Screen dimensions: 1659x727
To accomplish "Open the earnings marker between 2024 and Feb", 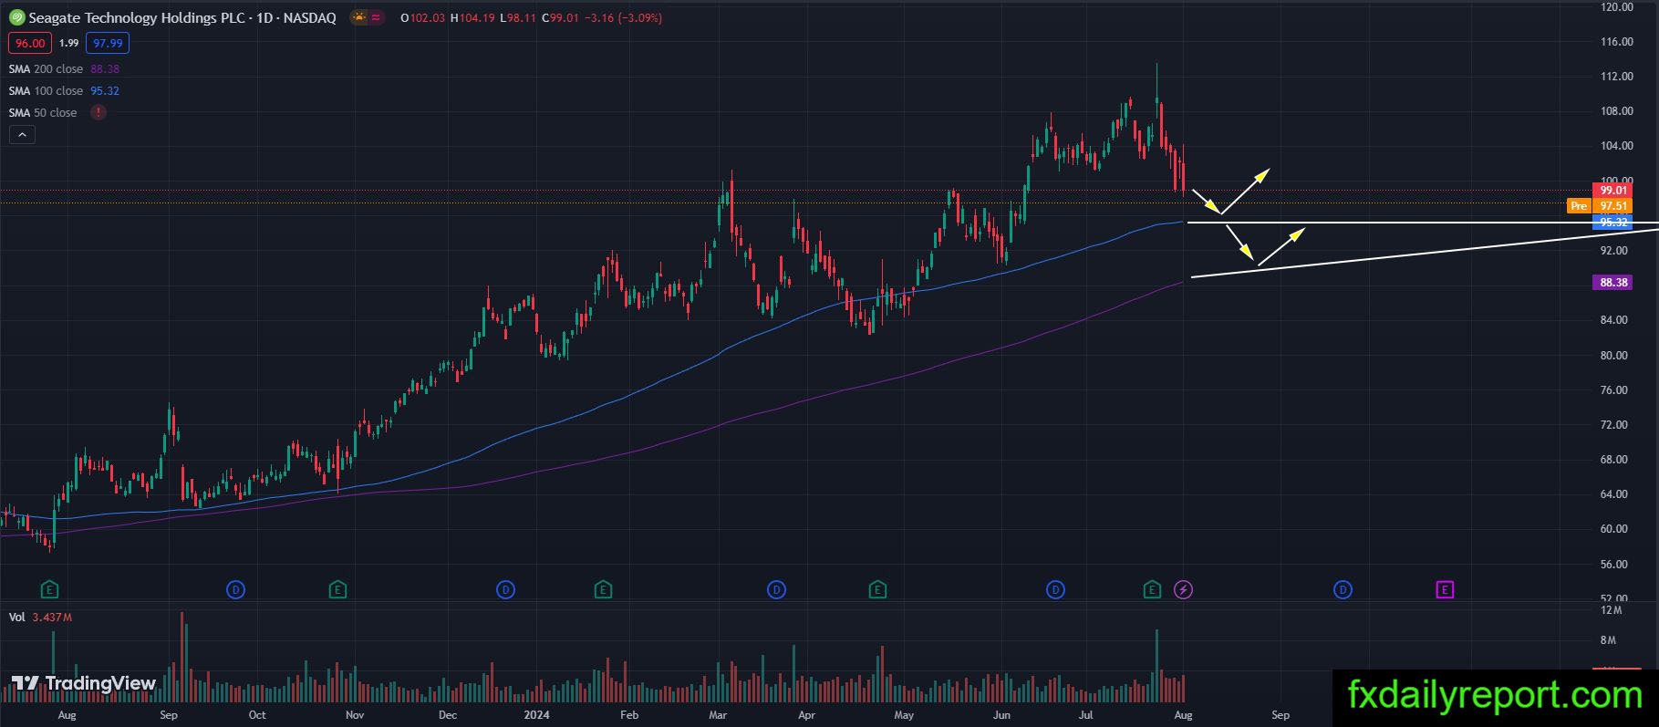I will tap(603, 589).
